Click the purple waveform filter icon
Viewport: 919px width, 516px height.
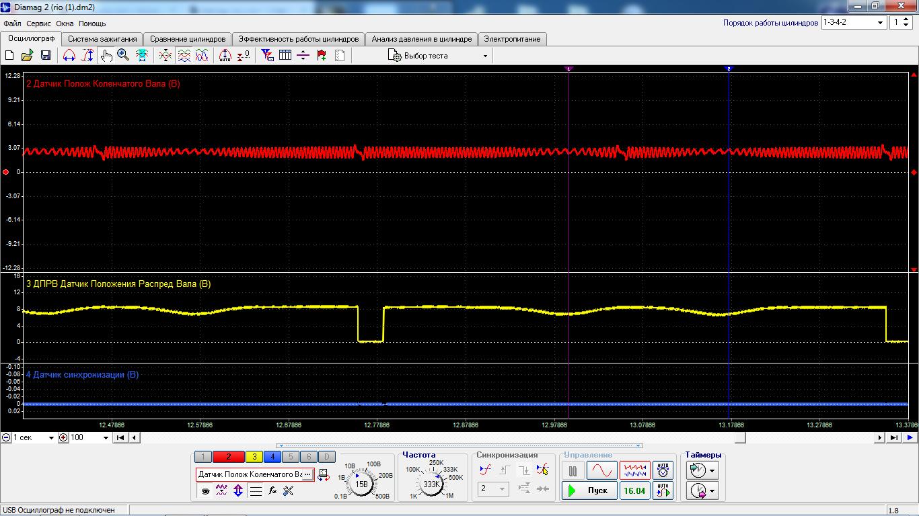[x=221, y=491]
